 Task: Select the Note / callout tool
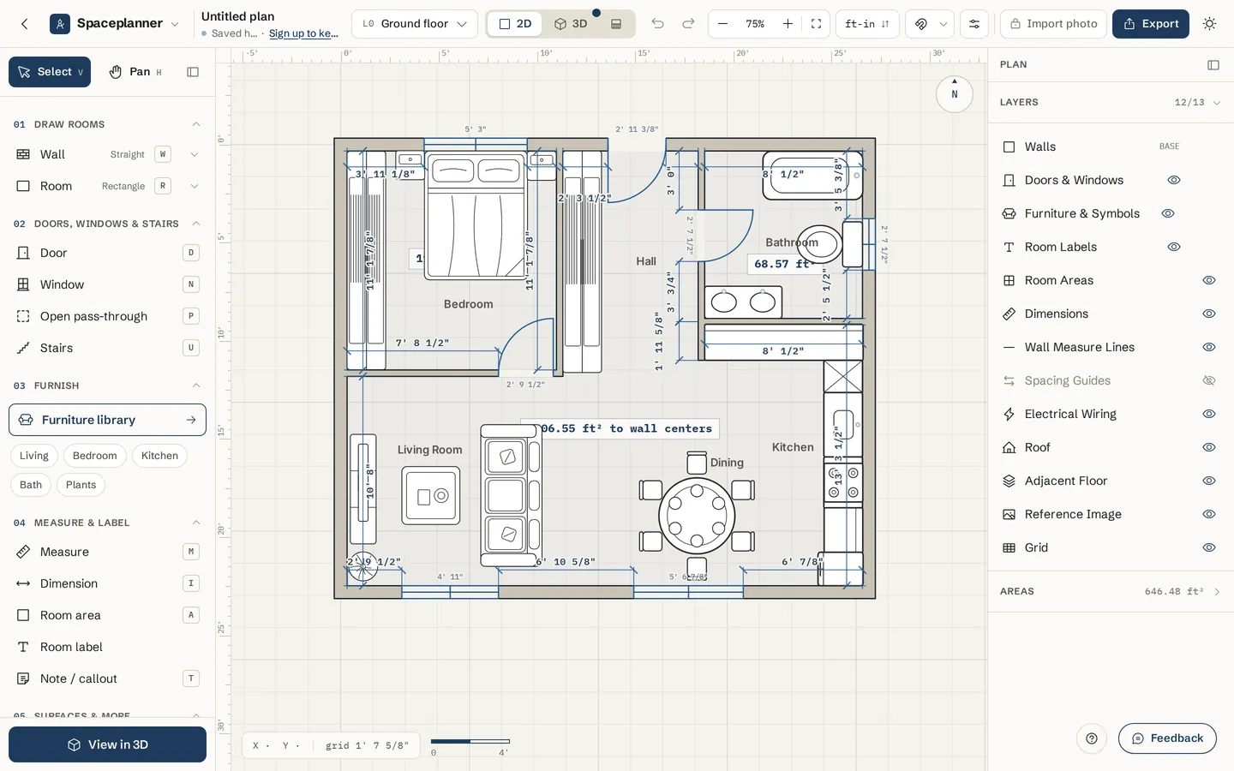point(108,678)
